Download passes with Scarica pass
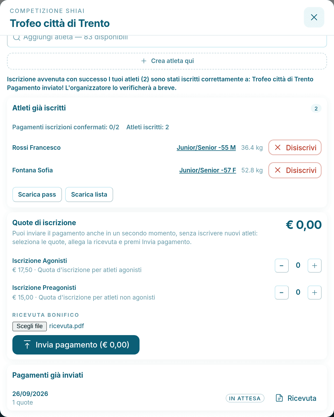This screenshot has width=334, height=417. pos(37,194)
